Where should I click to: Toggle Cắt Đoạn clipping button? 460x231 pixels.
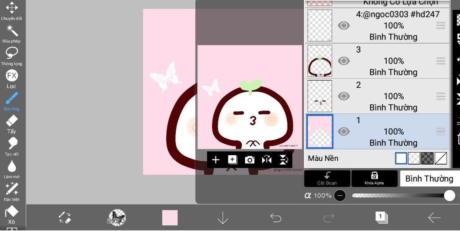(327, 179)
